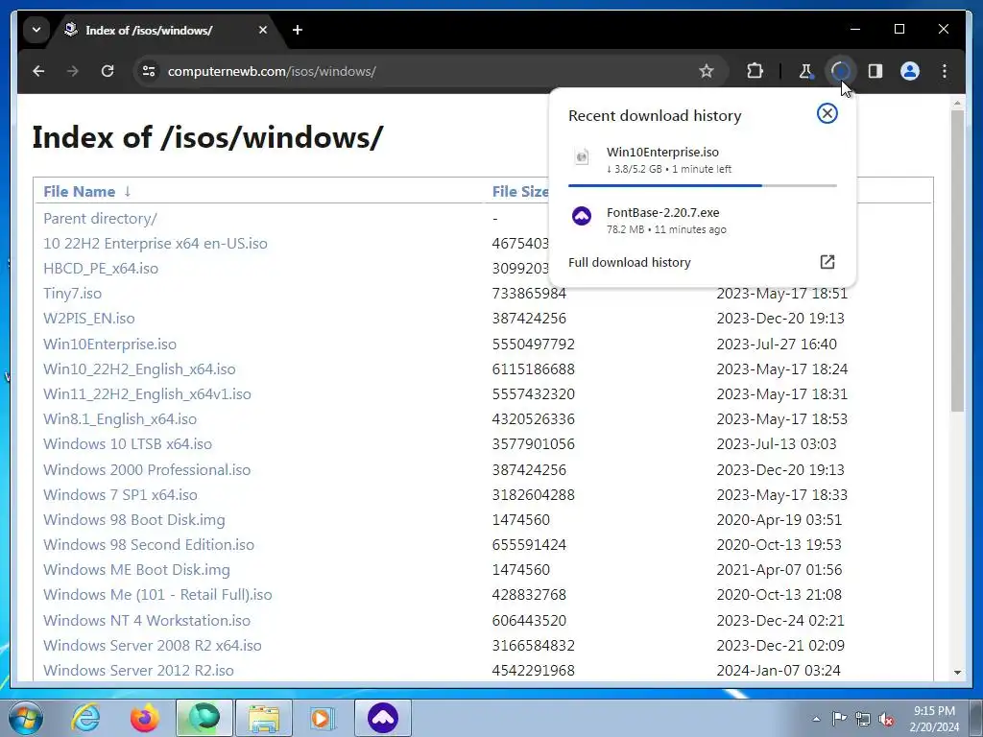Download Windows 2000 Professional.iso

pyautogui.click(x=147, y=470)
